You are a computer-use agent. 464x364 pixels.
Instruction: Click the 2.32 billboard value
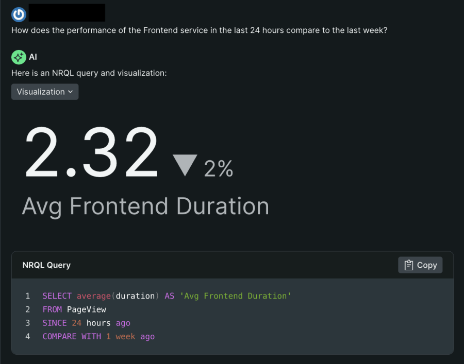(91, 153)
